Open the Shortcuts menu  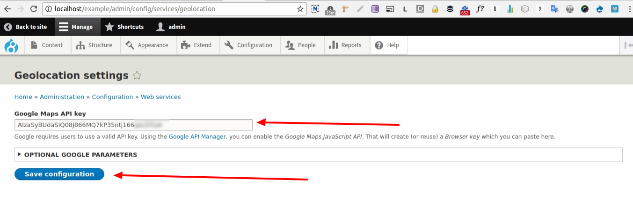[124, 27]
